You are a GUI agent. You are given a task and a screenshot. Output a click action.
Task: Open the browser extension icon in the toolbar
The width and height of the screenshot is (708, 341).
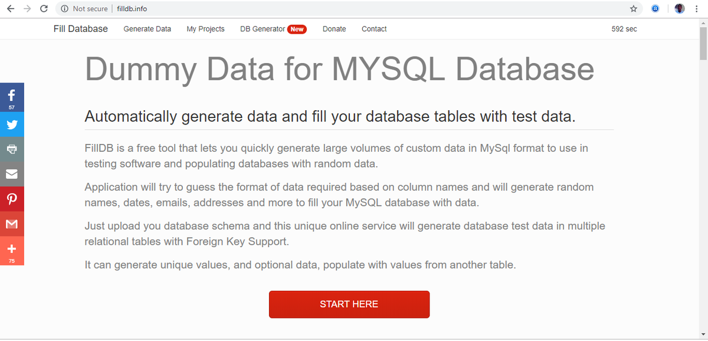click(655, 8)
